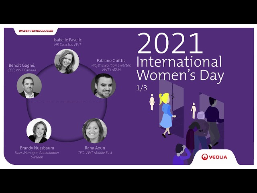Click the Water Technologies label
Viewport: 257px width, 193px height.
click(x=36, y=31)
